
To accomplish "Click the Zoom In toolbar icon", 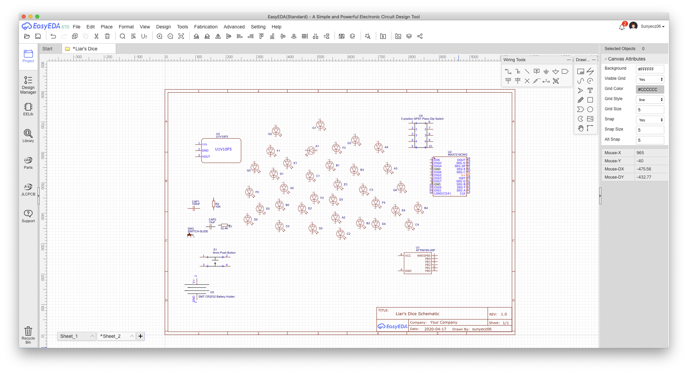I will point(159,36).
